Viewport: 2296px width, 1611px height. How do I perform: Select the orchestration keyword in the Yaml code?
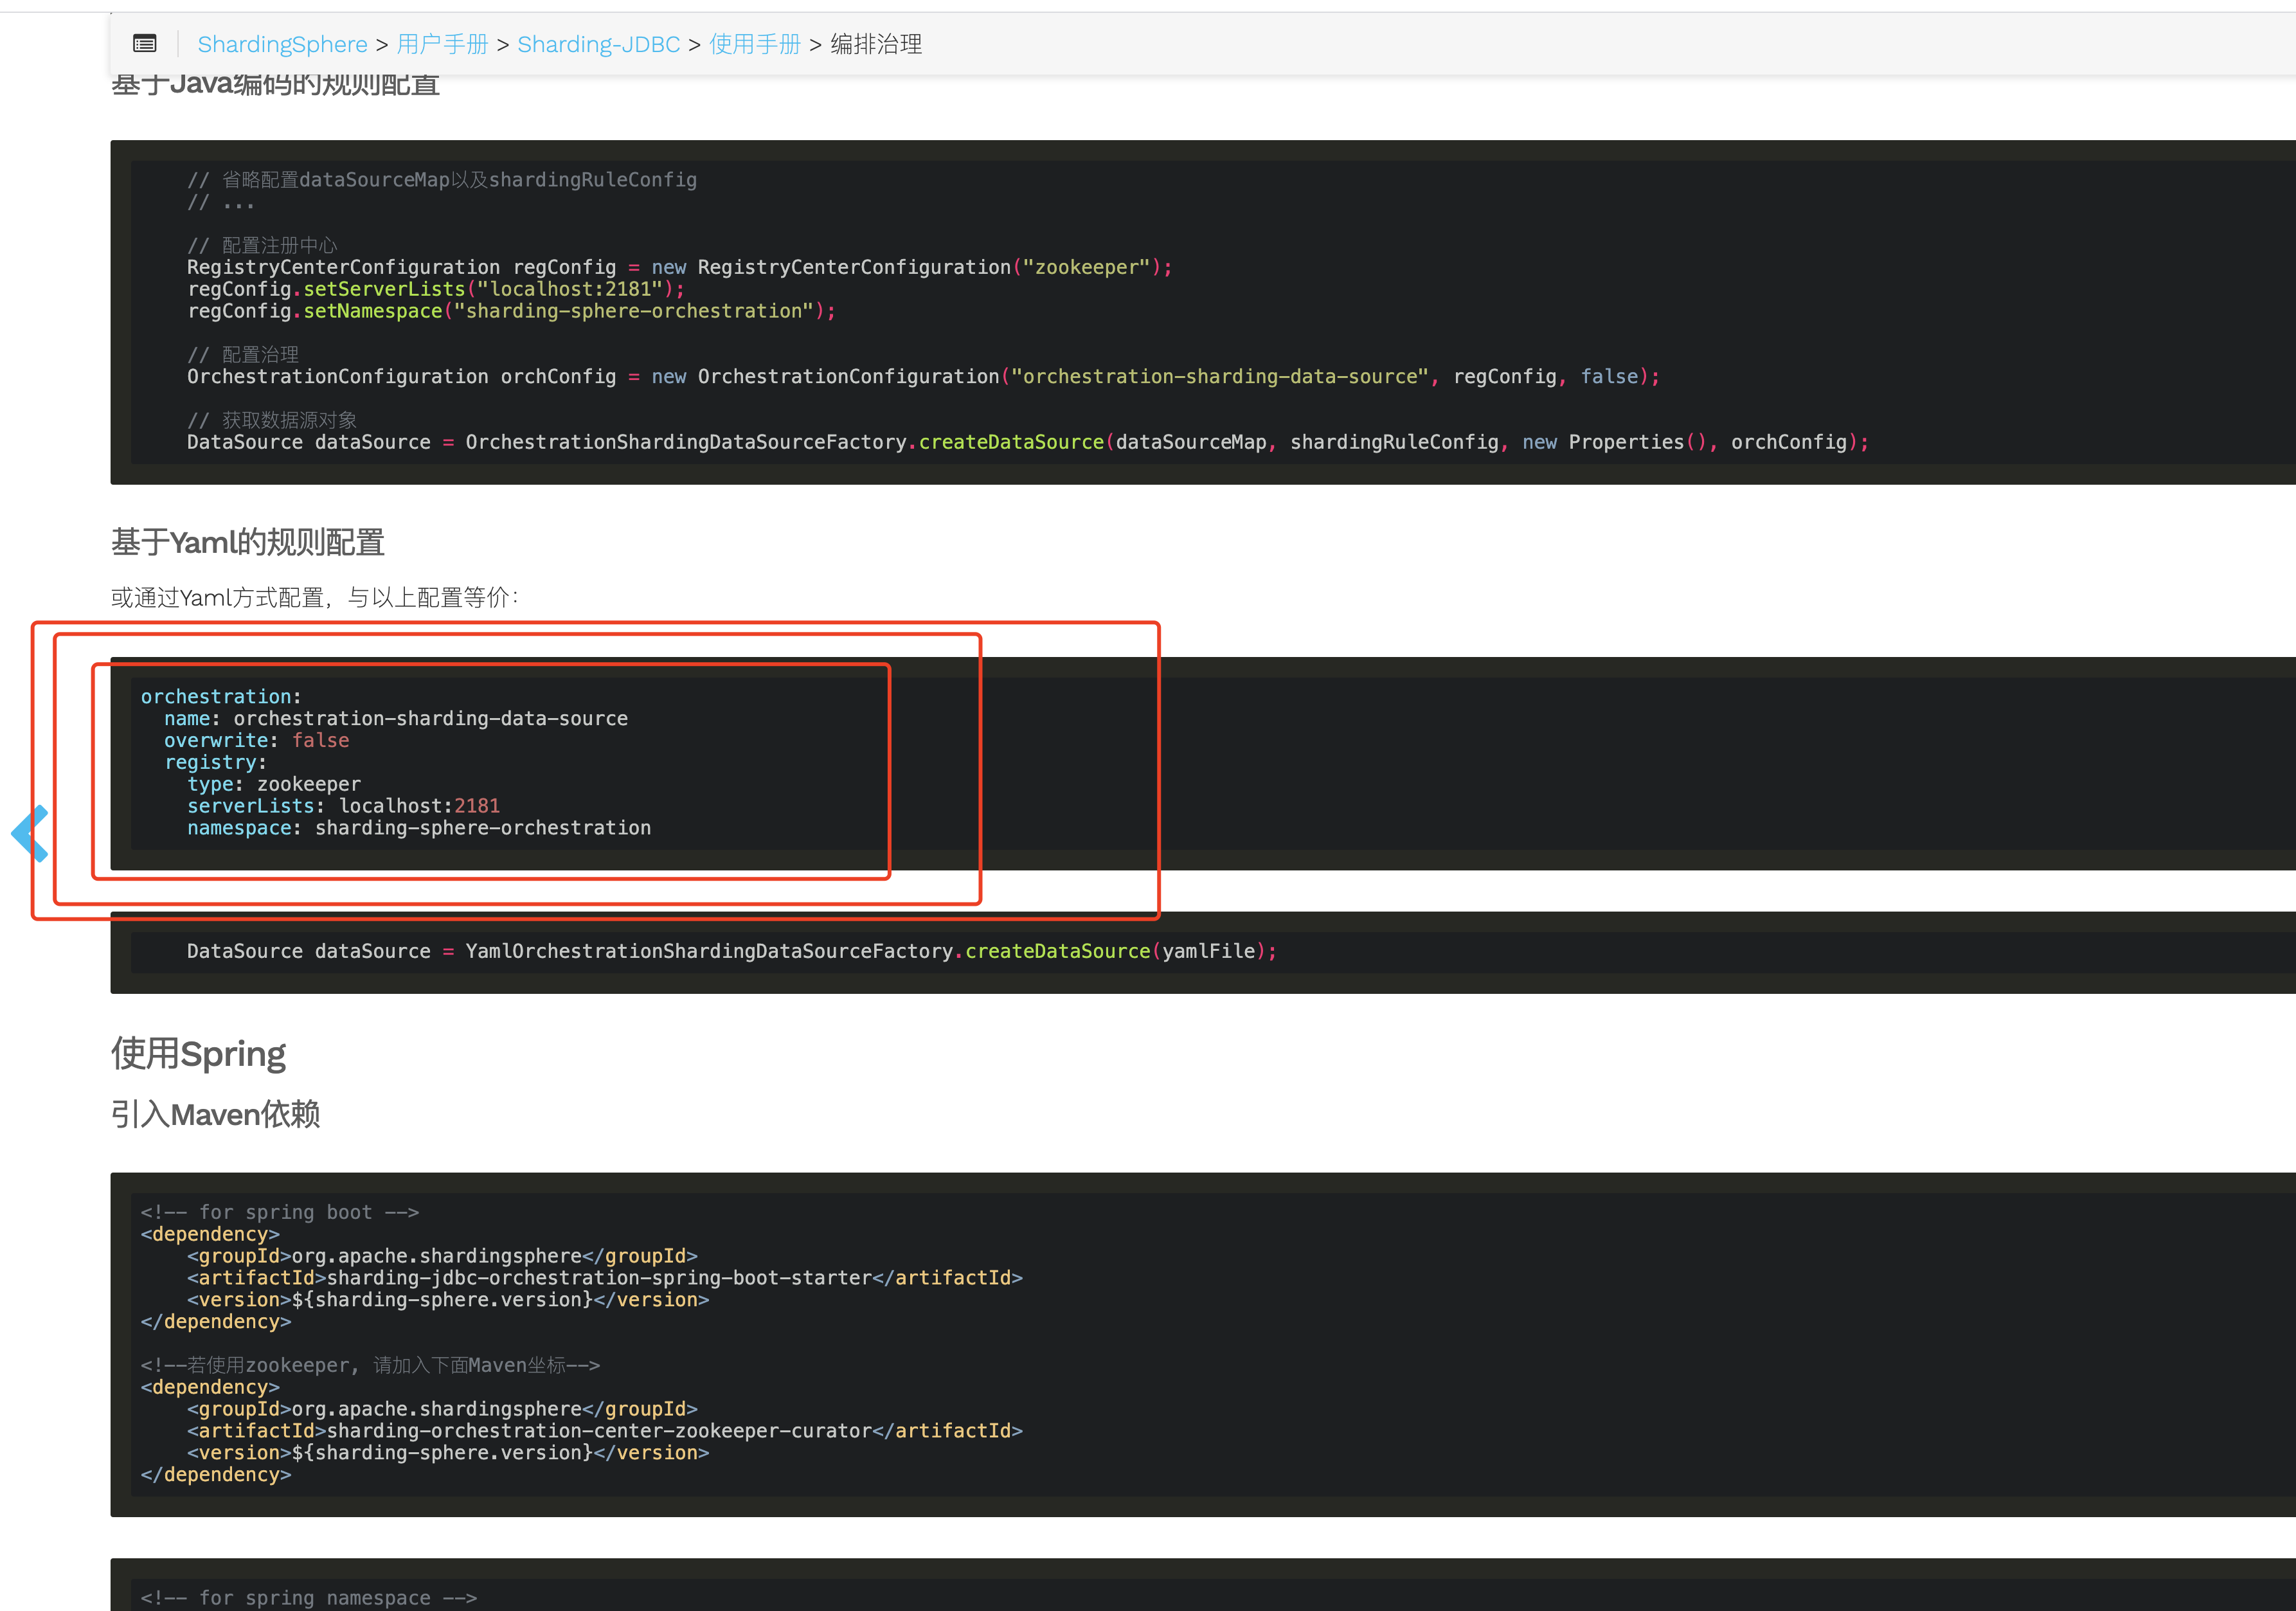[217, 696]
